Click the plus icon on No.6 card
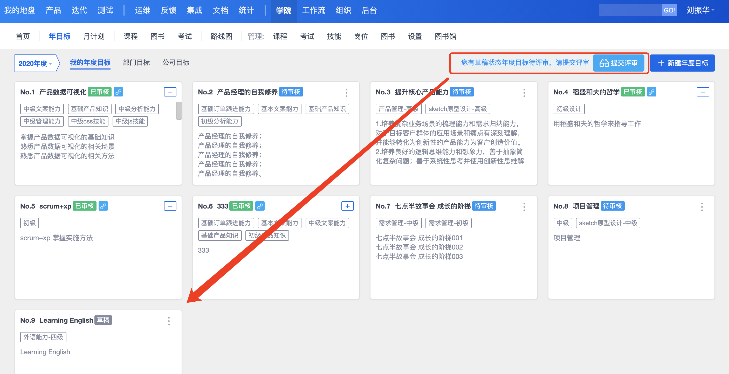 coord(348,206)
